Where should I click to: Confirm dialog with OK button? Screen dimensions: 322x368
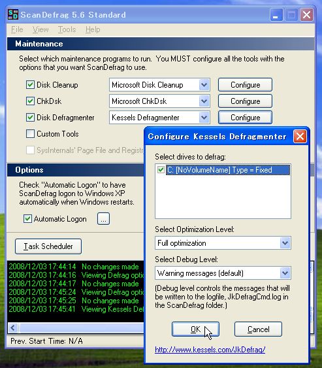coord(195,329)
